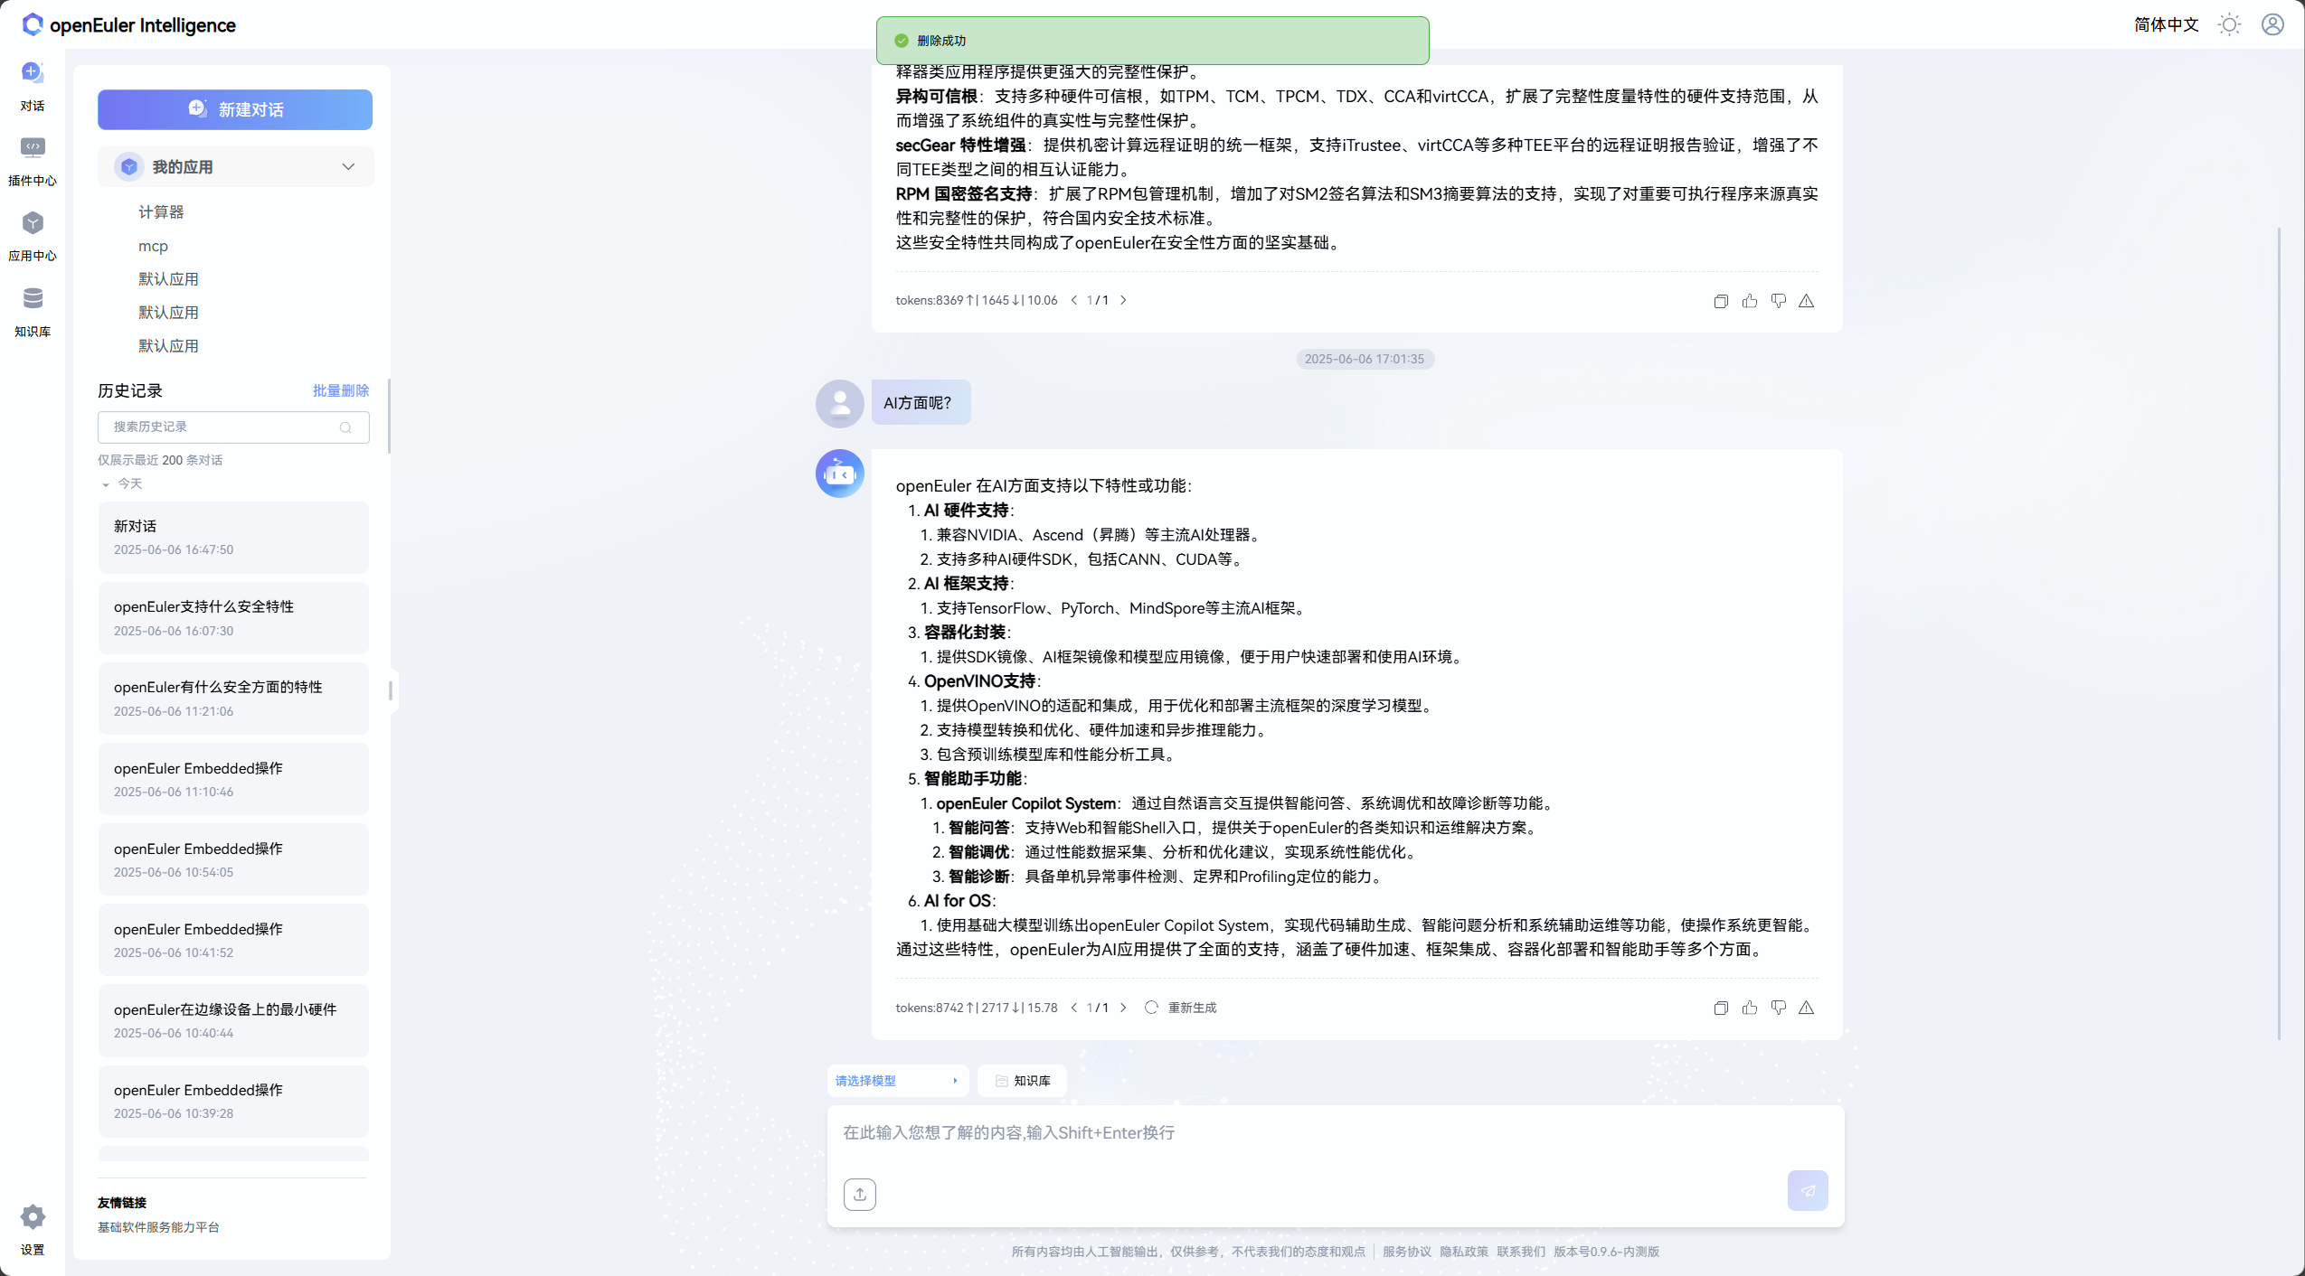Image resolution: width=2305 pixels, height=1276 pixels.
Task: Like the first answer (tokens:8369)
Action: (1750, 301)
